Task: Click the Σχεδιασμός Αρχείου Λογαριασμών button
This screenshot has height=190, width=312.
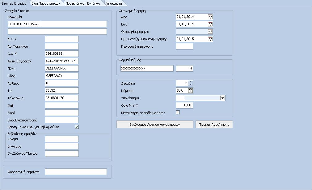Action: pyautogui.click(x=155, y=125)
